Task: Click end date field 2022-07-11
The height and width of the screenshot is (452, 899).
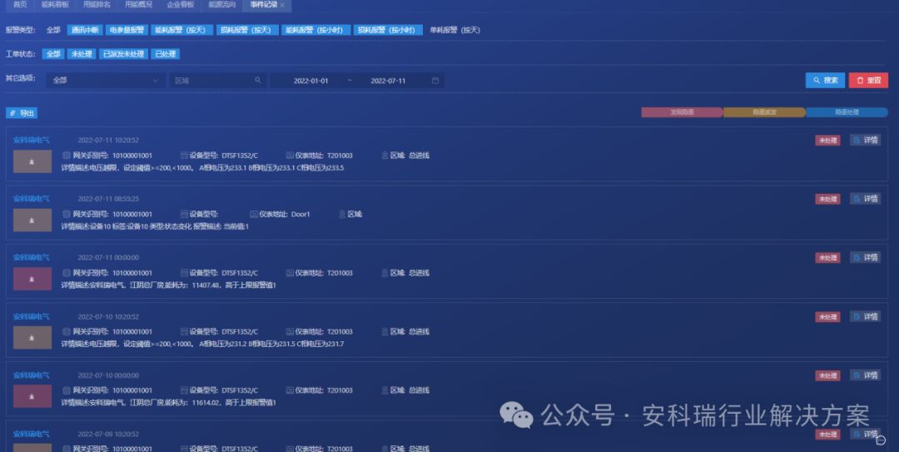Action: point(388,81)
